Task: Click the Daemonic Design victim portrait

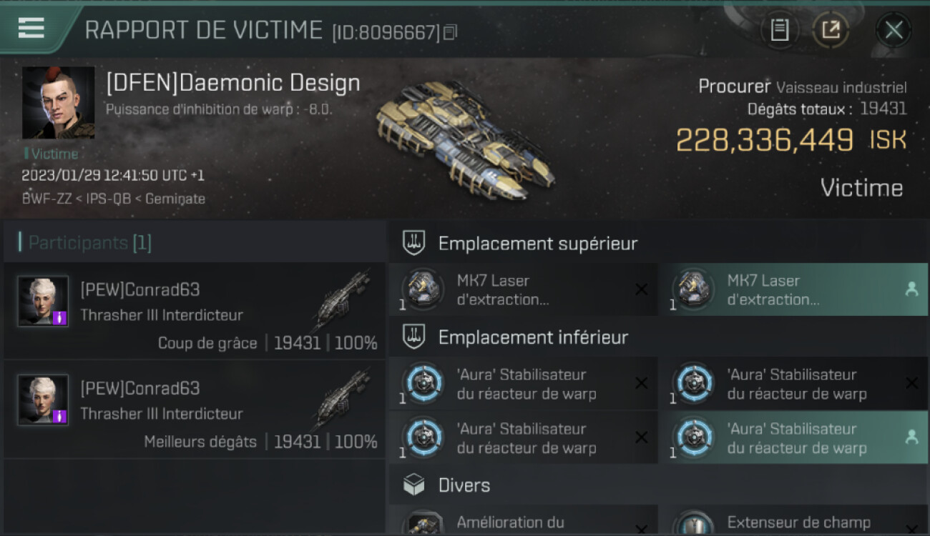Action: coord(58,103)
